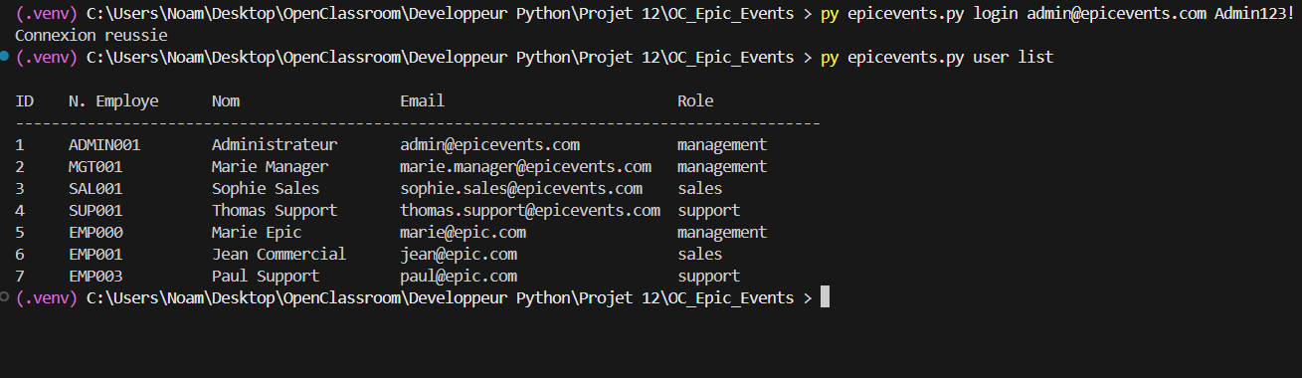Click the name 'Jean Commercial'
The height and width of the screenshot is (378, 1302).
click(279, 255)
